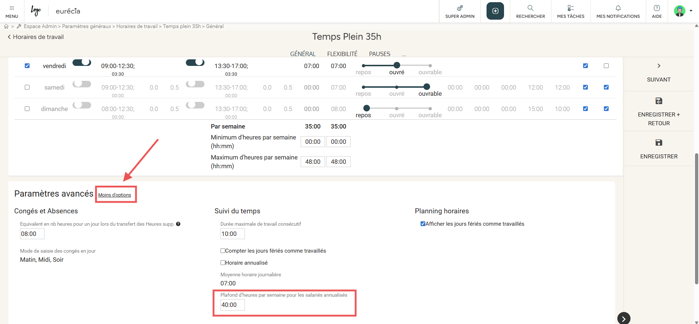Click the plus create button in header
This screenshot has width=699, height=324.
click(495, 11)
